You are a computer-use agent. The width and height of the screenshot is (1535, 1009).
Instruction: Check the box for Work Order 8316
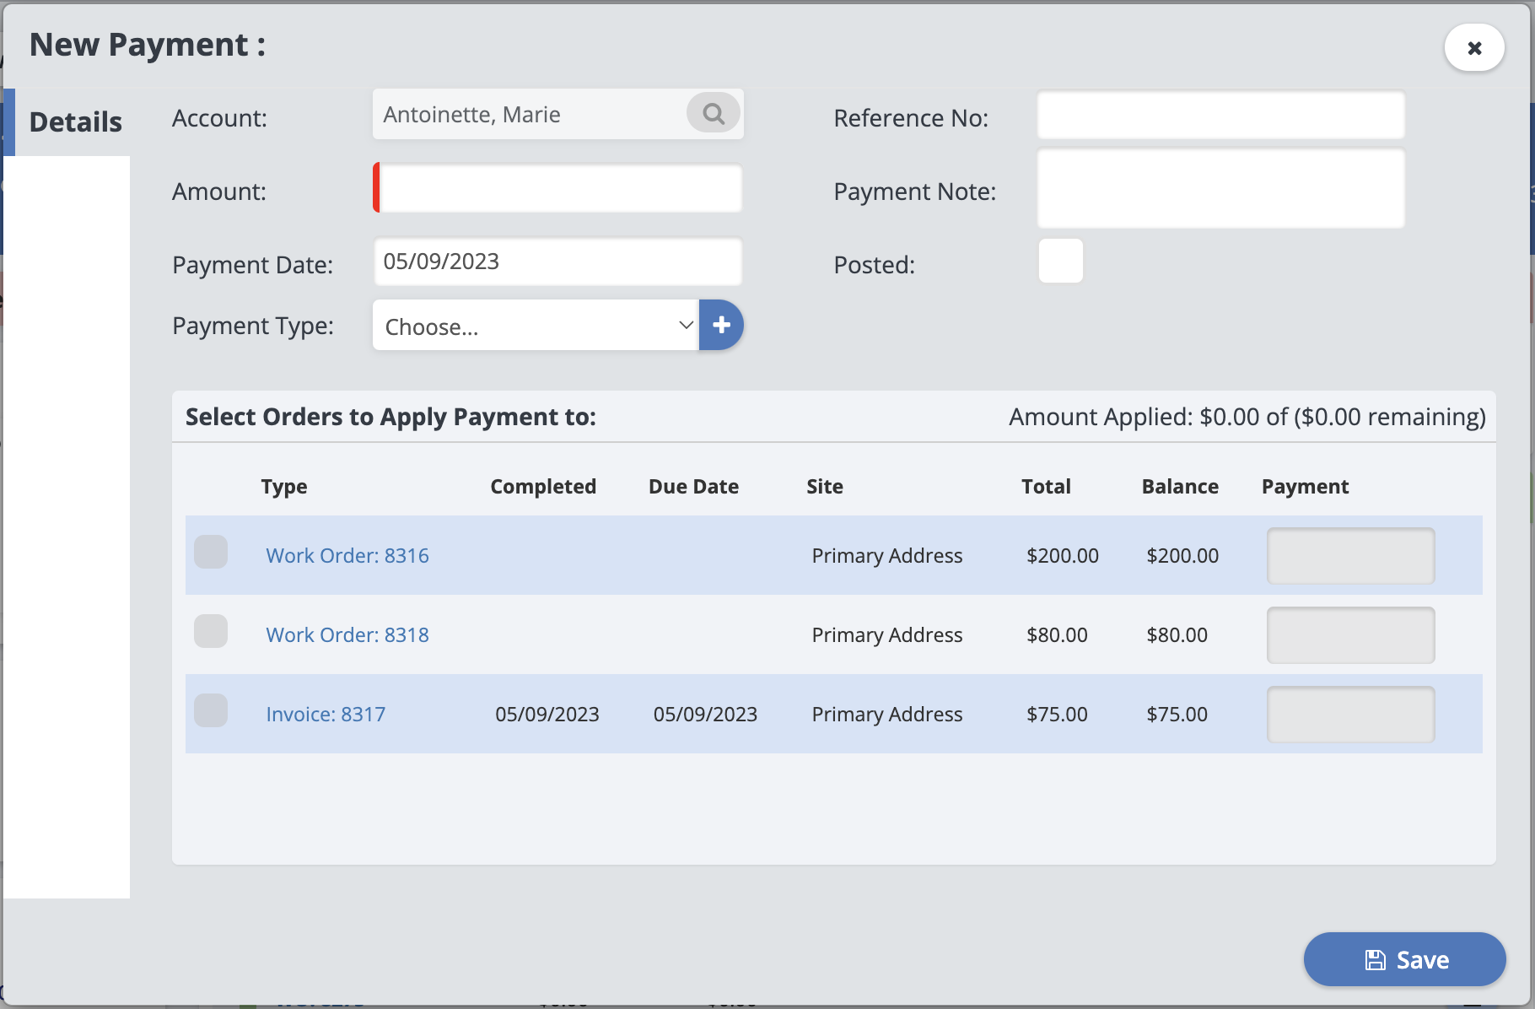point(211,553)
